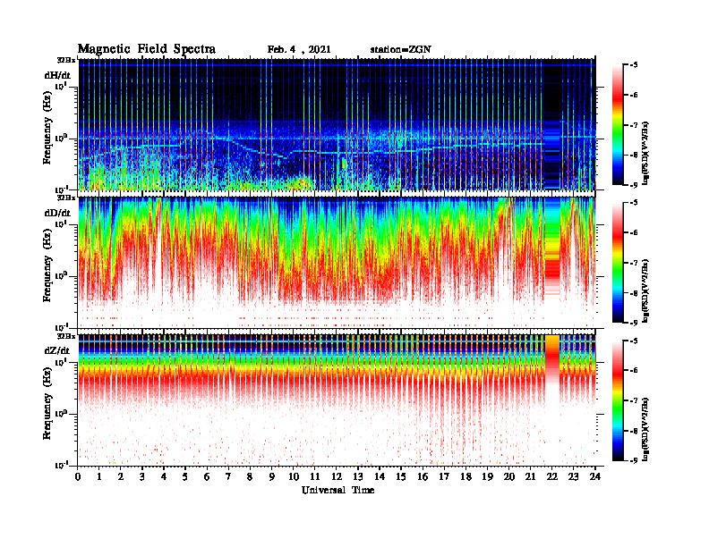
Task: Click hour 22 on the time axis
Action: pos(552,476)
